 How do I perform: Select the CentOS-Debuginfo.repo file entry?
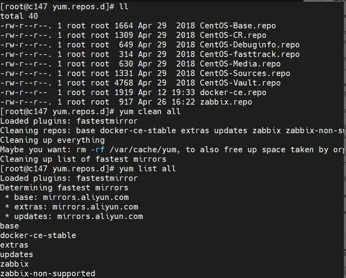click(x=249, y=45)
